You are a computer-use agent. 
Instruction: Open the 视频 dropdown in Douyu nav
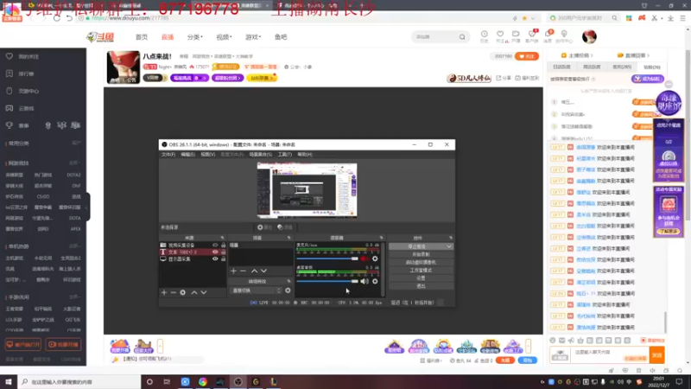pos(224,37)
